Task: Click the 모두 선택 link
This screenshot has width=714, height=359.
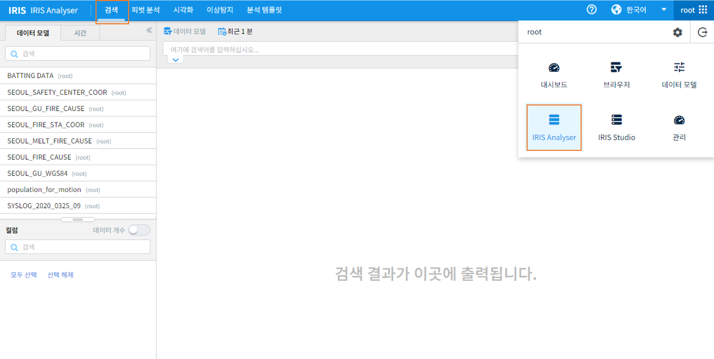Action: [24, 275]
